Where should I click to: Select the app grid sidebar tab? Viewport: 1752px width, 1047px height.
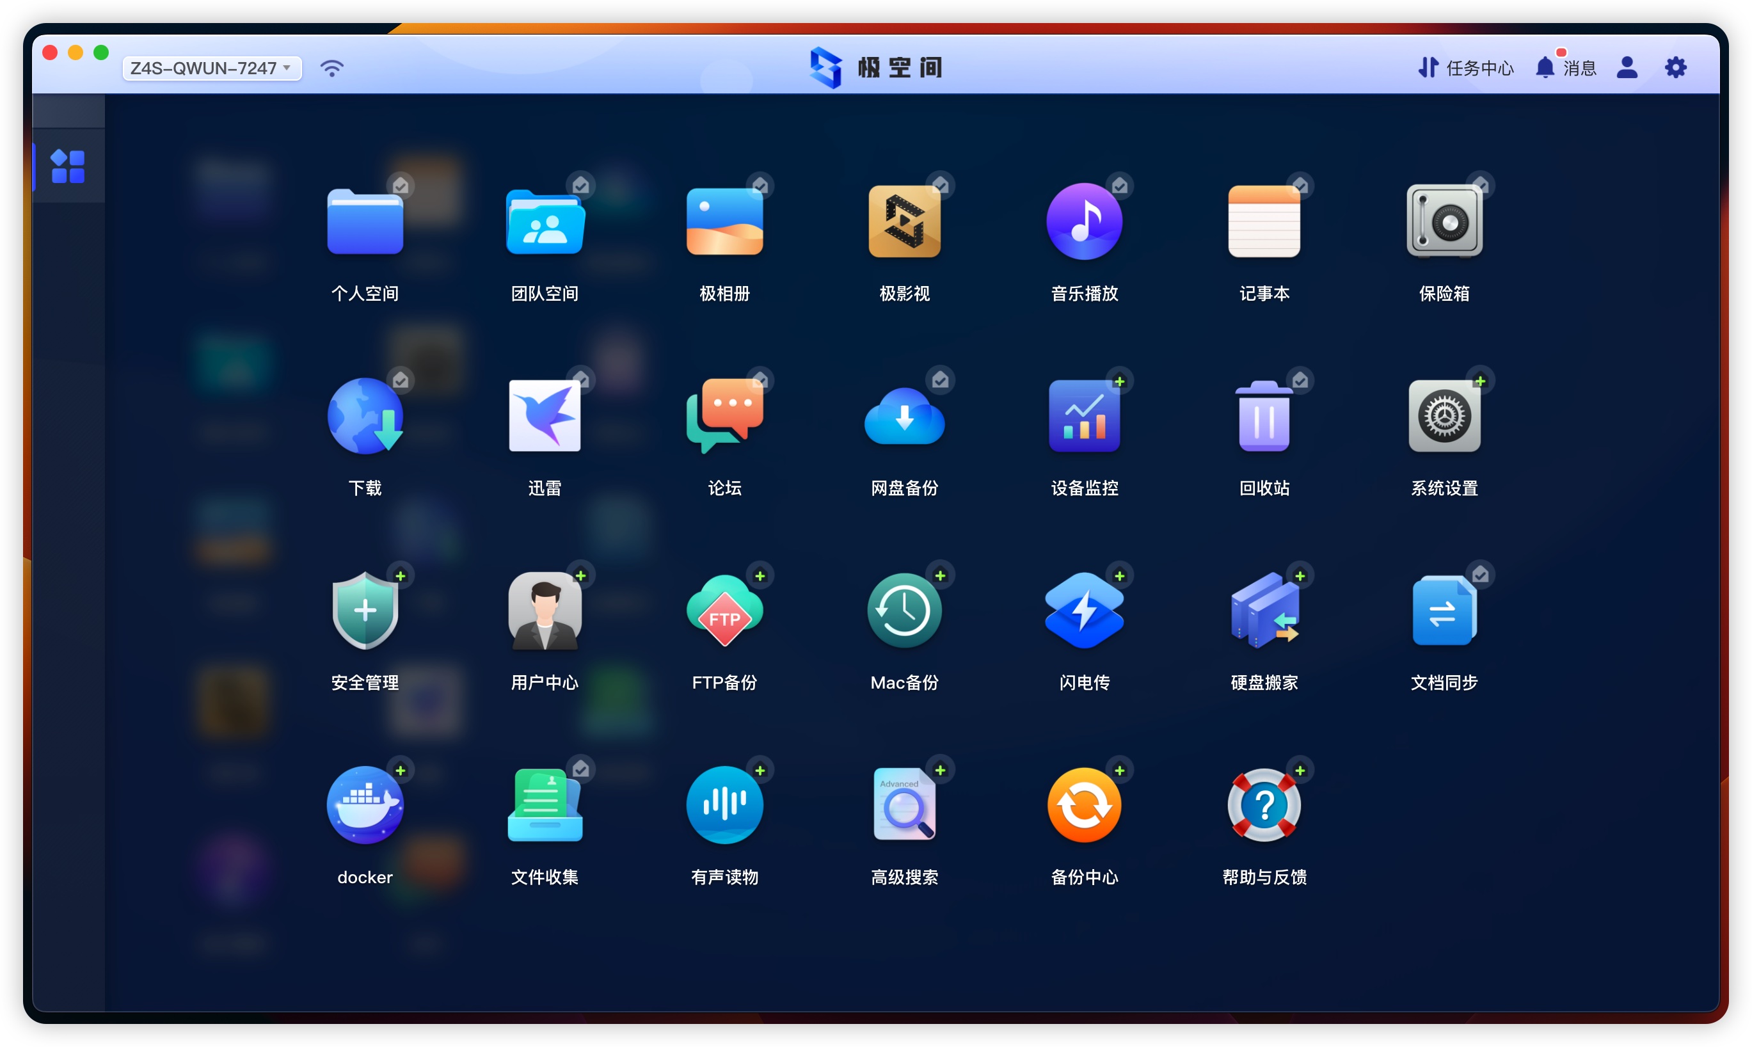[x=68, y=166]
